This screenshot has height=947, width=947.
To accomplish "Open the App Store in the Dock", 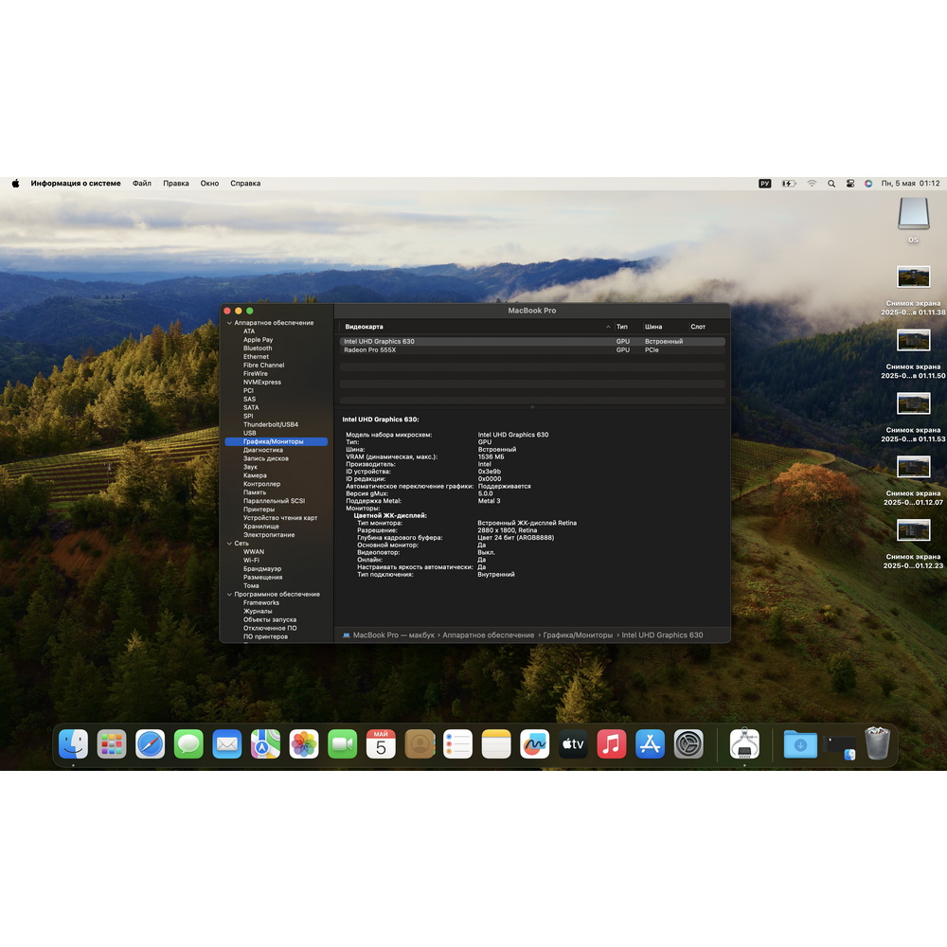I will click(651, 743).
